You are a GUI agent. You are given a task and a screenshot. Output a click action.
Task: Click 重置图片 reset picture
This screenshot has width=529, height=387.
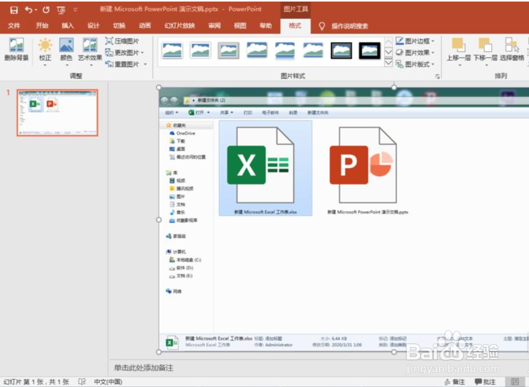click(122, 64)
